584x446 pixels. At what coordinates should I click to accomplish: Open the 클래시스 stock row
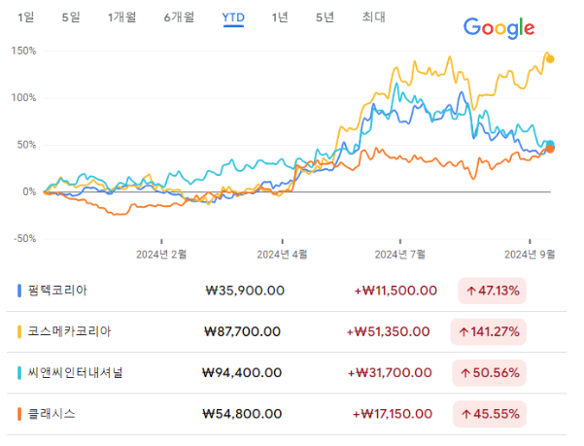point(287,414)
